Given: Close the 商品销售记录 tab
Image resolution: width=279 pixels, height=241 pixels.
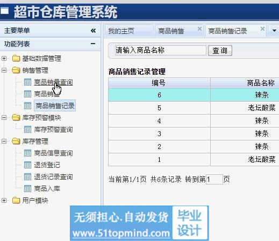Looking at the screenshot, I should click(262, 29).
